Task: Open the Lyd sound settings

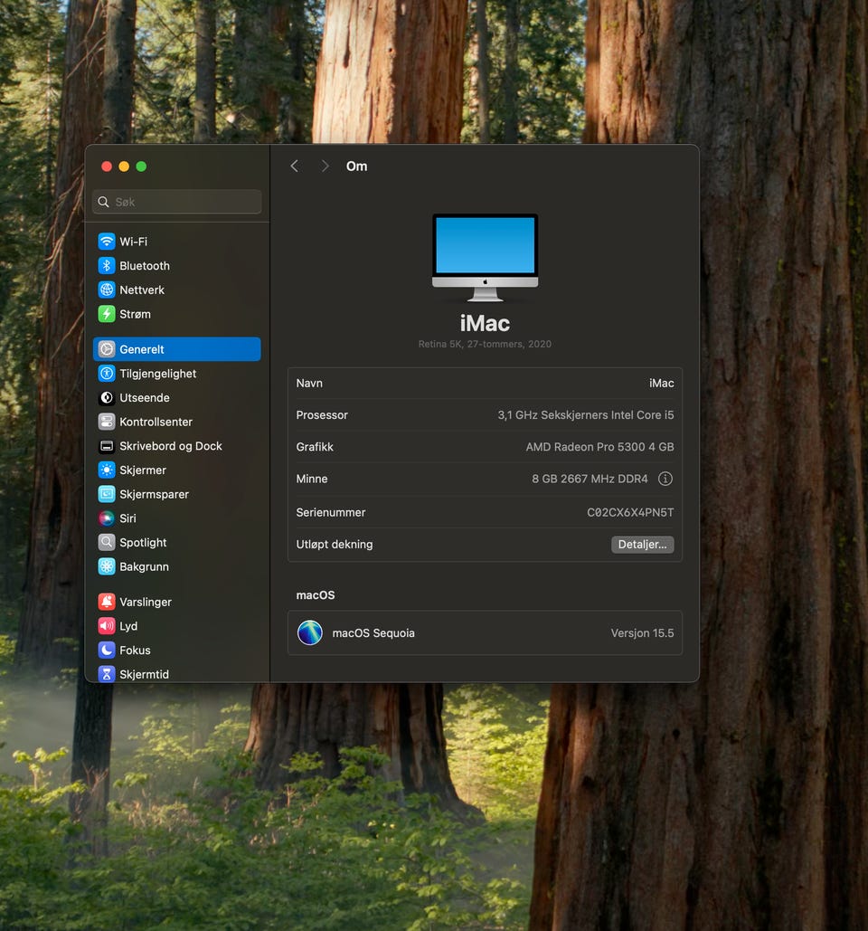Action: pos(128,626)
